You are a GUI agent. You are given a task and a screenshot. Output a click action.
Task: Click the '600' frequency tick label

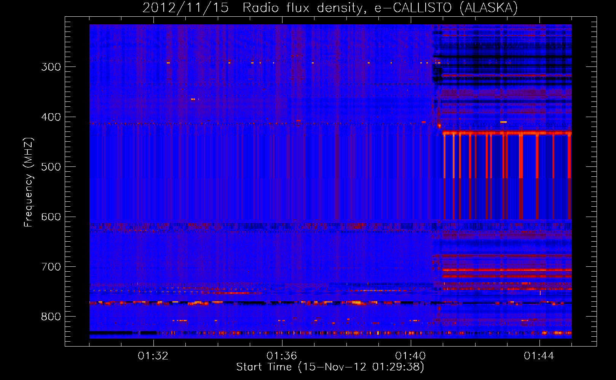pos(51,217)
